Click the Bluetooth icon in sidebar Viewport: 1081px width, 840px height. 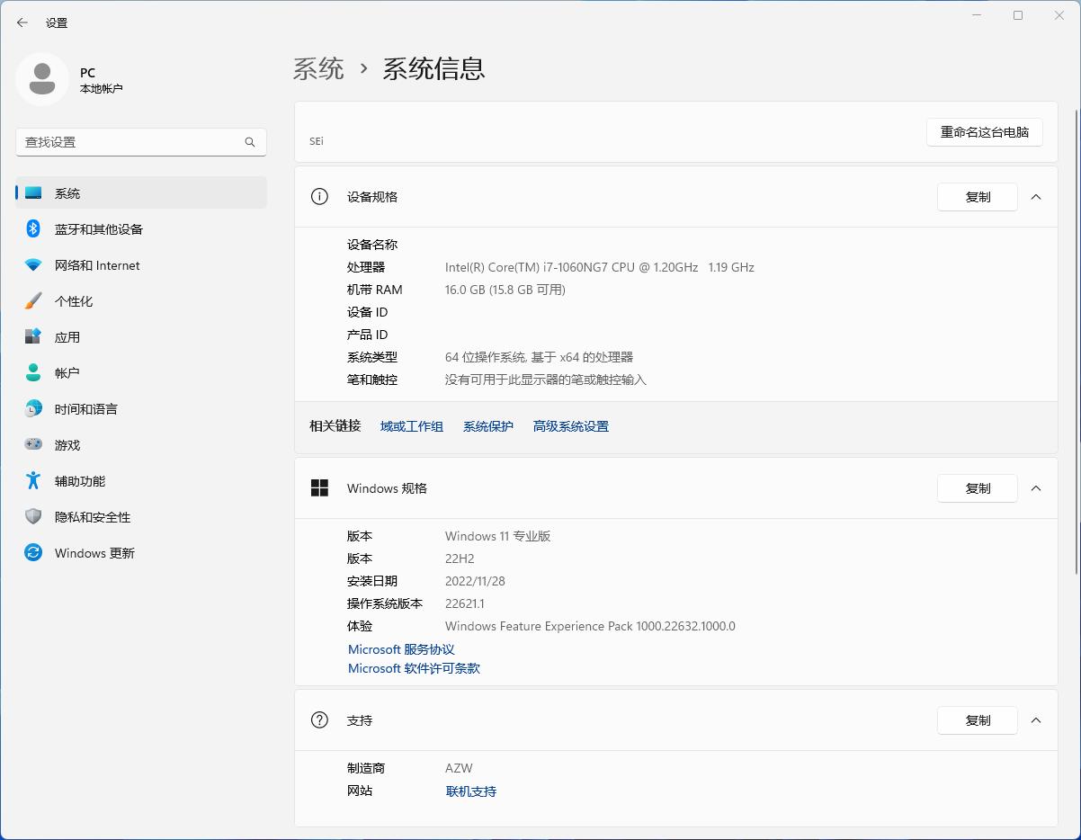coord(33,228)
